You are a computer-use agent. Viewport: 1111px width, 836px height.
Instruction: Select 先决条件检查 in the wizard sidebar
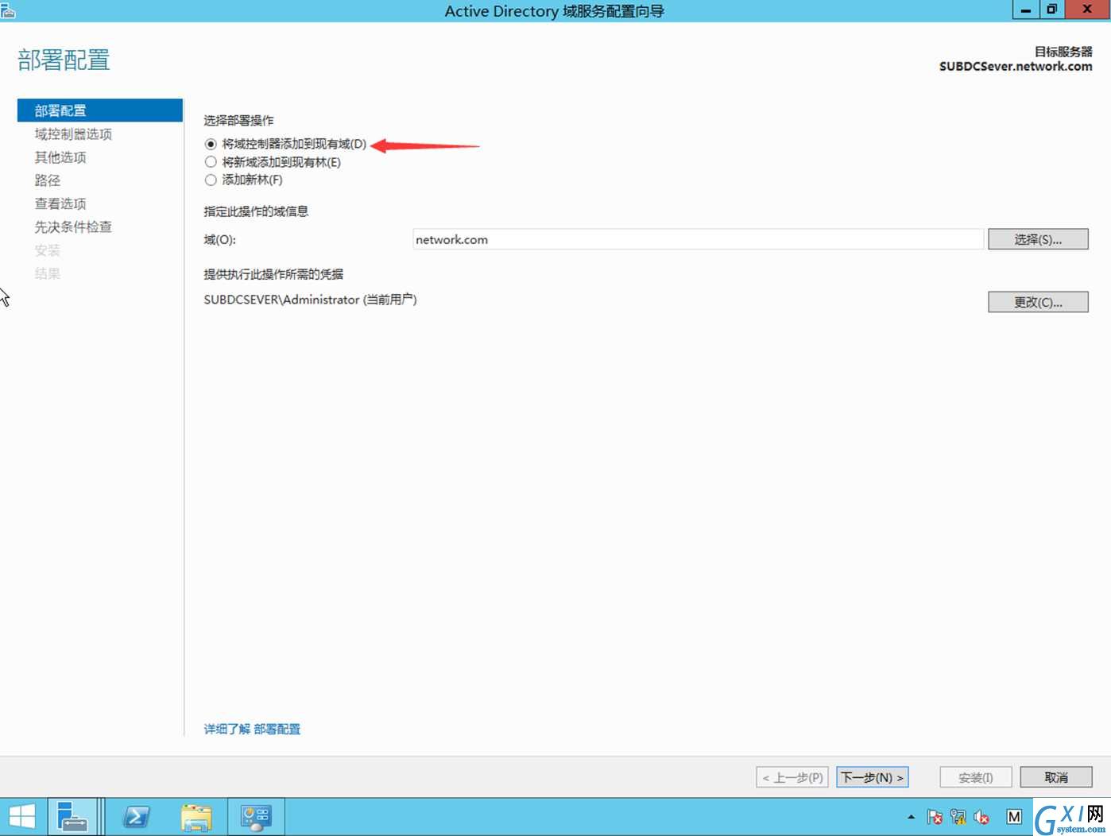point(73,227)
